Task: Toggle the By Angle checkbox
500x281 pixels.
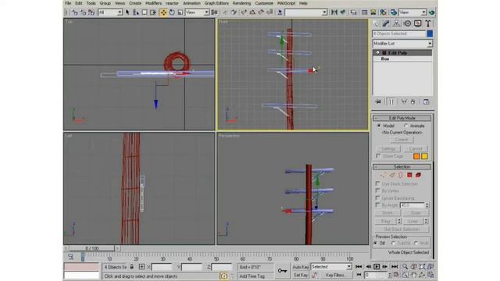Action: 378,205
